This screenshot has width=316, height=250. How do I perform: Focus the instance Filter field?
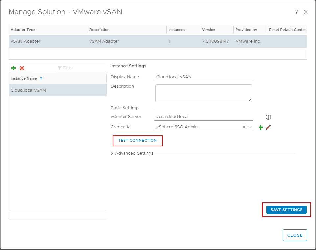pyautogui.click(x=81, y=68)
